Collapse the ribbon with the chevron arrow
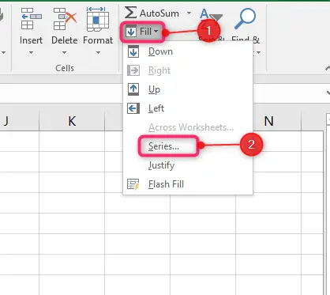Viewport: 330px width, 295px height. coord(328,69)
